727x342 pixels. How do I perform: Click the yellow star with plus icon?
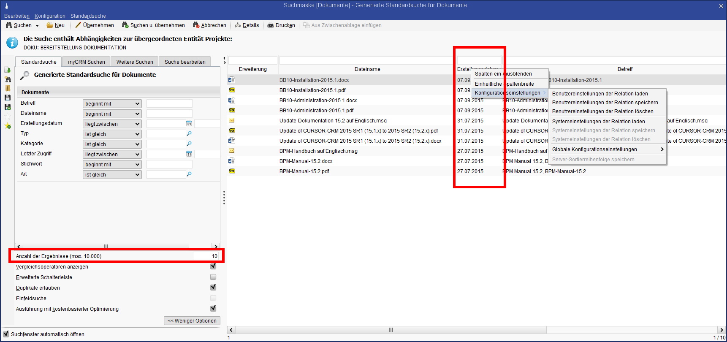pyautogui.click(x=8, y=126)
